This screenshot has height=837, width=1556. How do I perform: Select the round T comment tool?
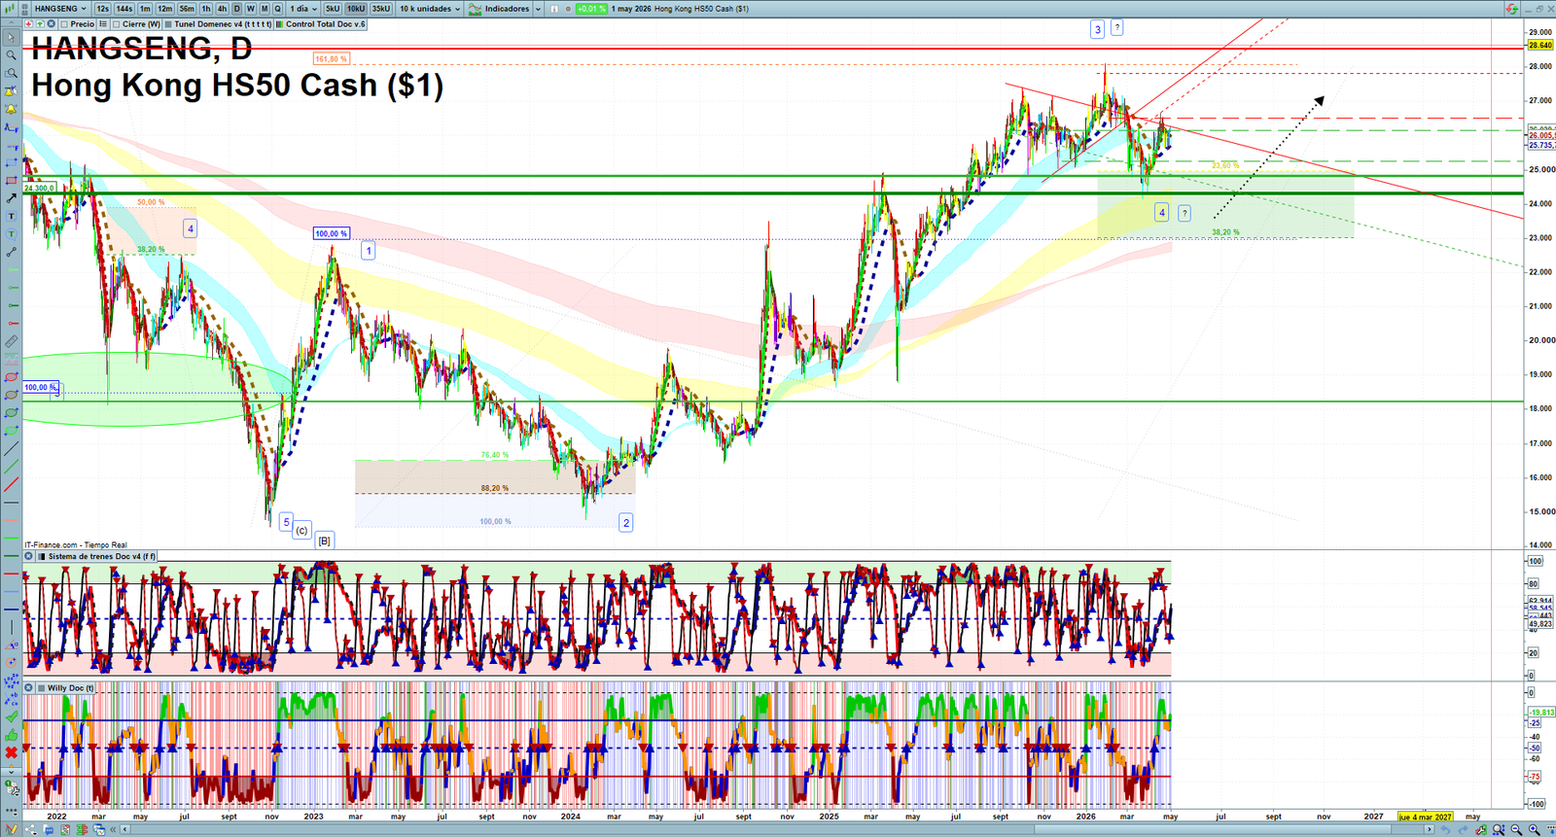point(12,234)
